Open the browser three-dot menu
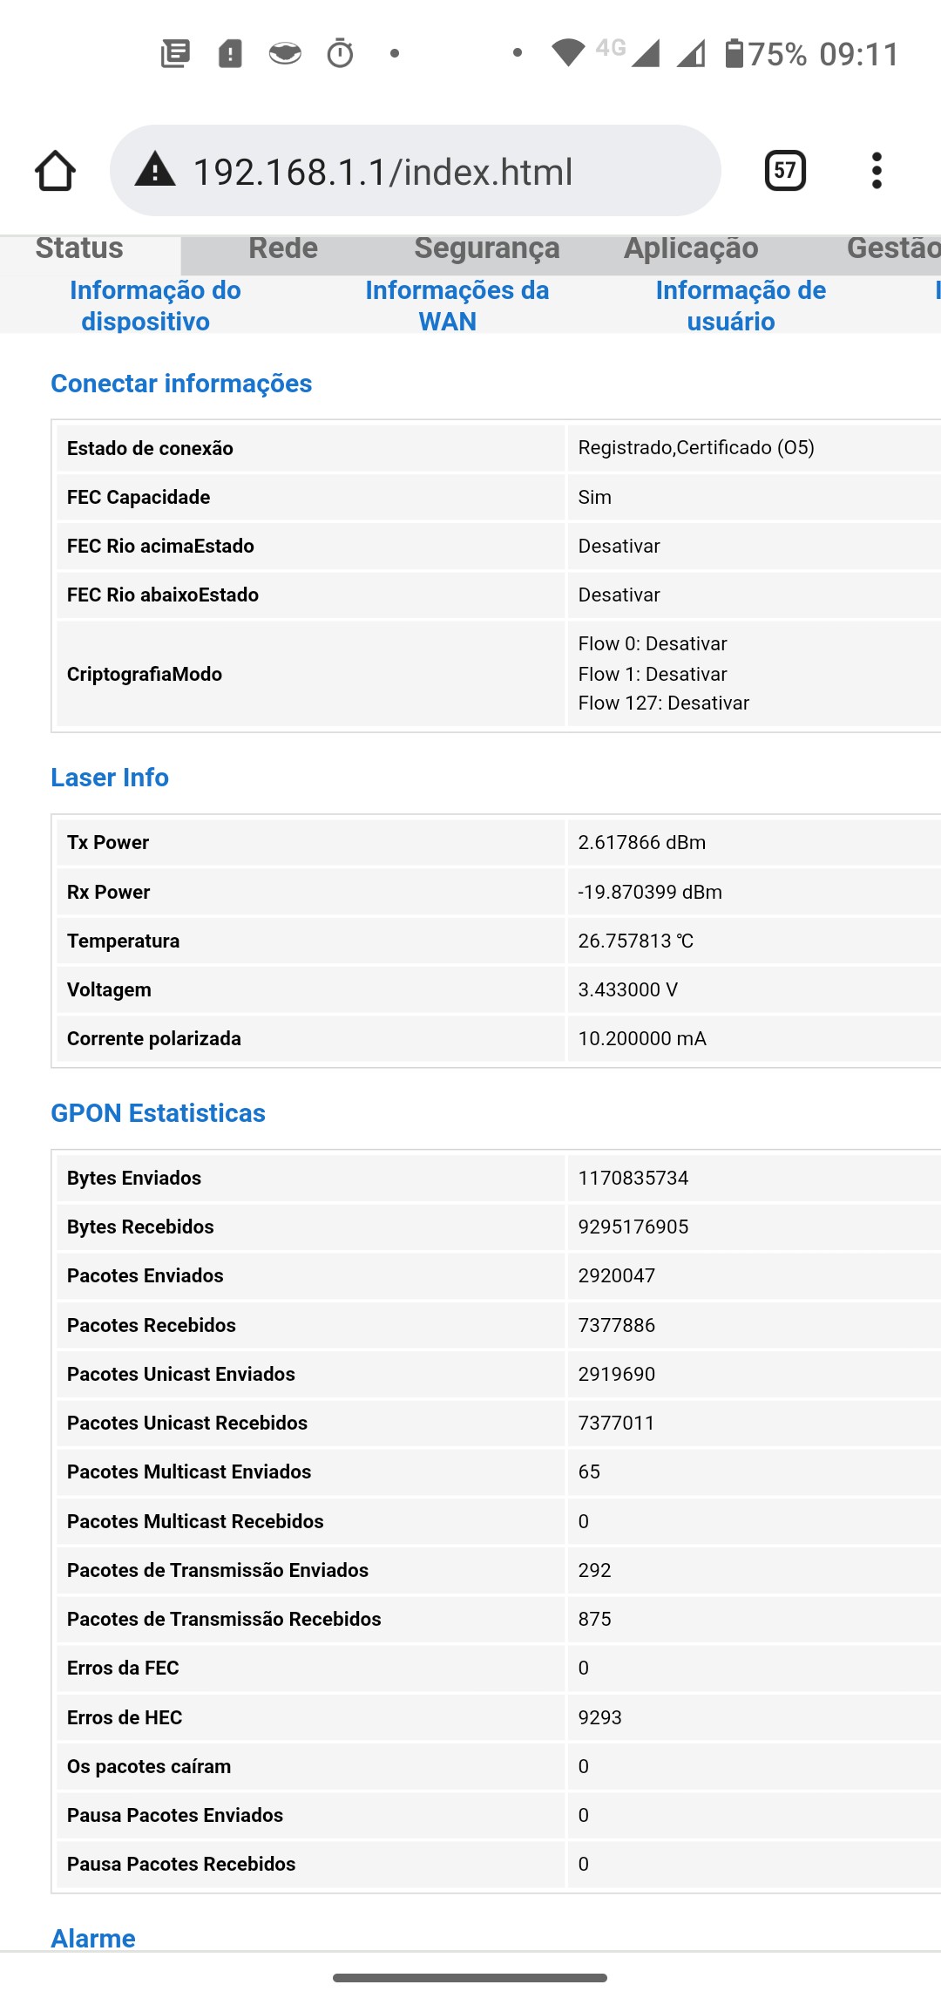The width and height of the screenshot is (941, 2005). pyautogui.click(x=877, y=171)
